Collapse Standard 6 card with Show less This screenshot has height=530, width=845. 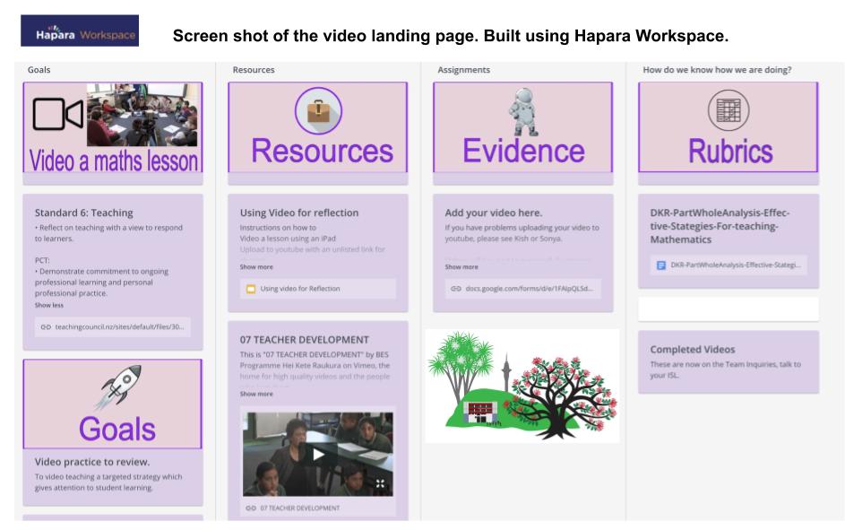pyautogui.click(x=48, y=305)
